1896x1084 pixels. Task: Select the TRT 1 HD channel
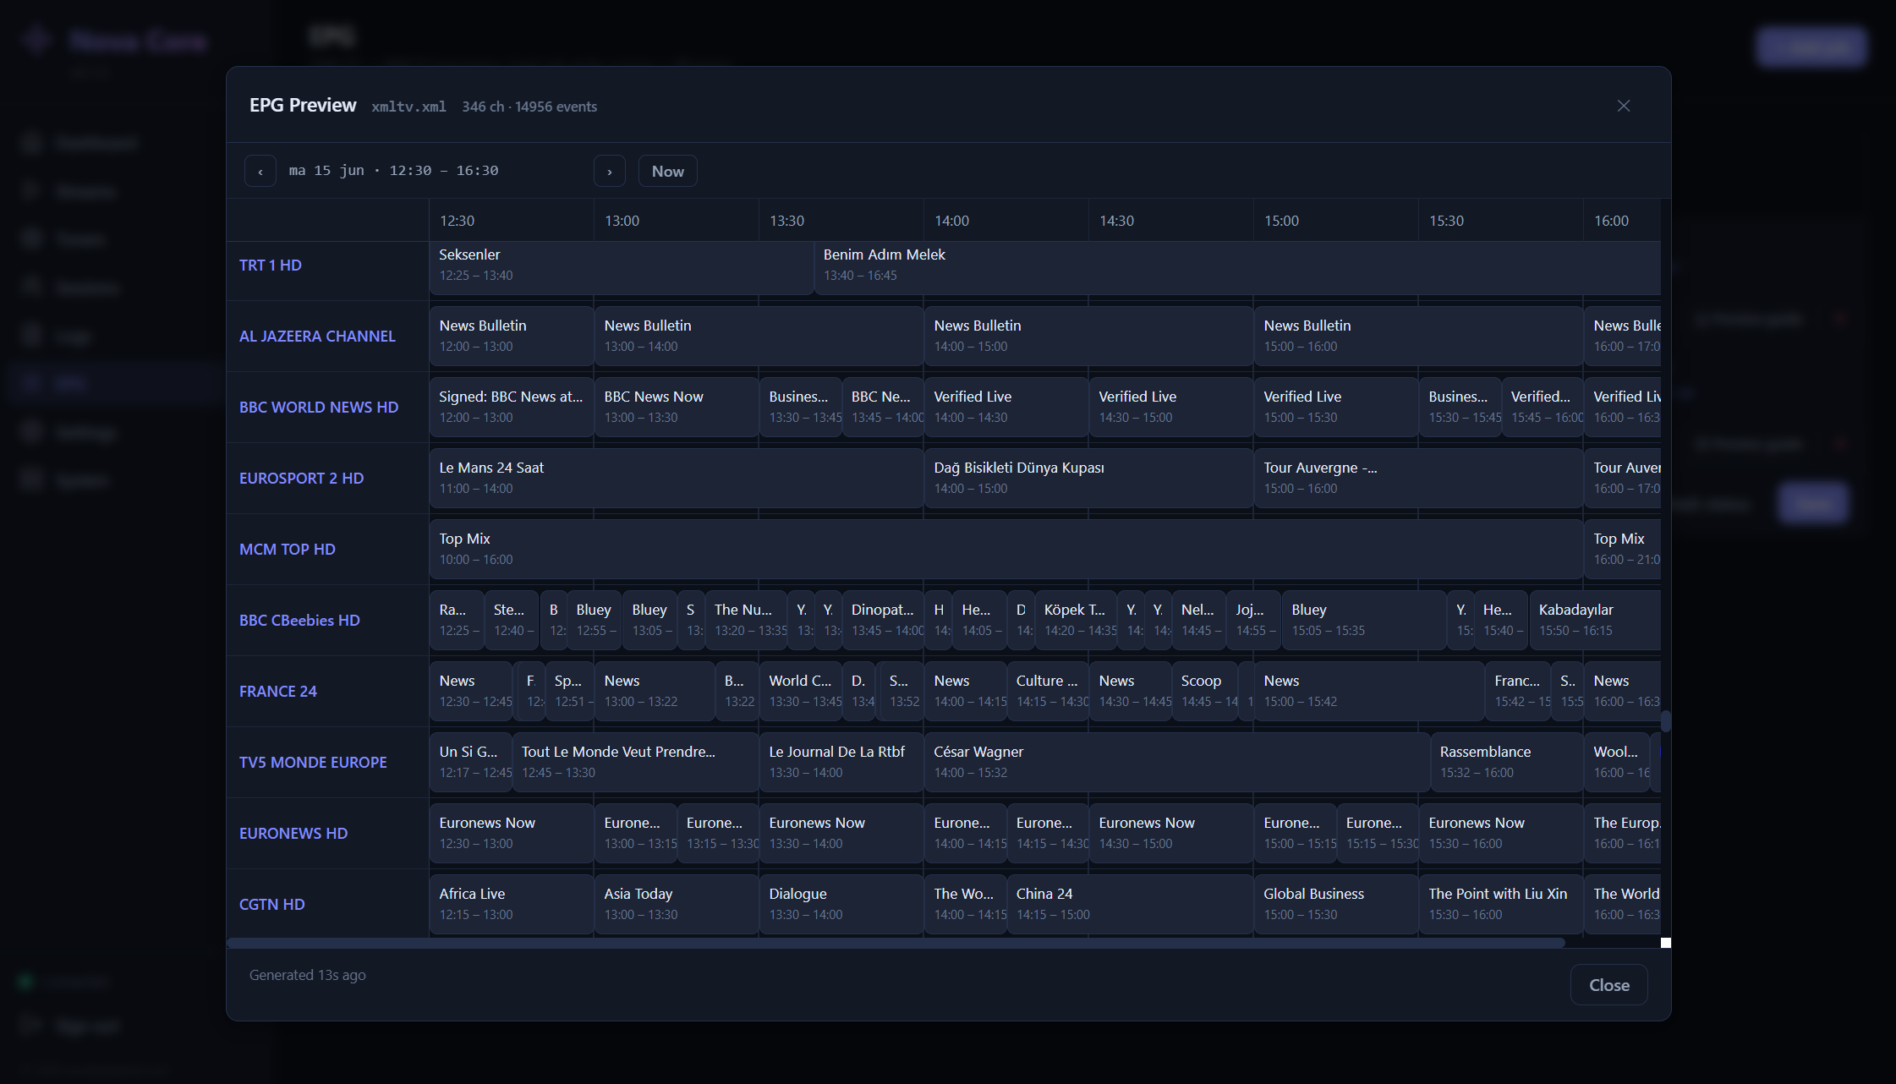270,265
